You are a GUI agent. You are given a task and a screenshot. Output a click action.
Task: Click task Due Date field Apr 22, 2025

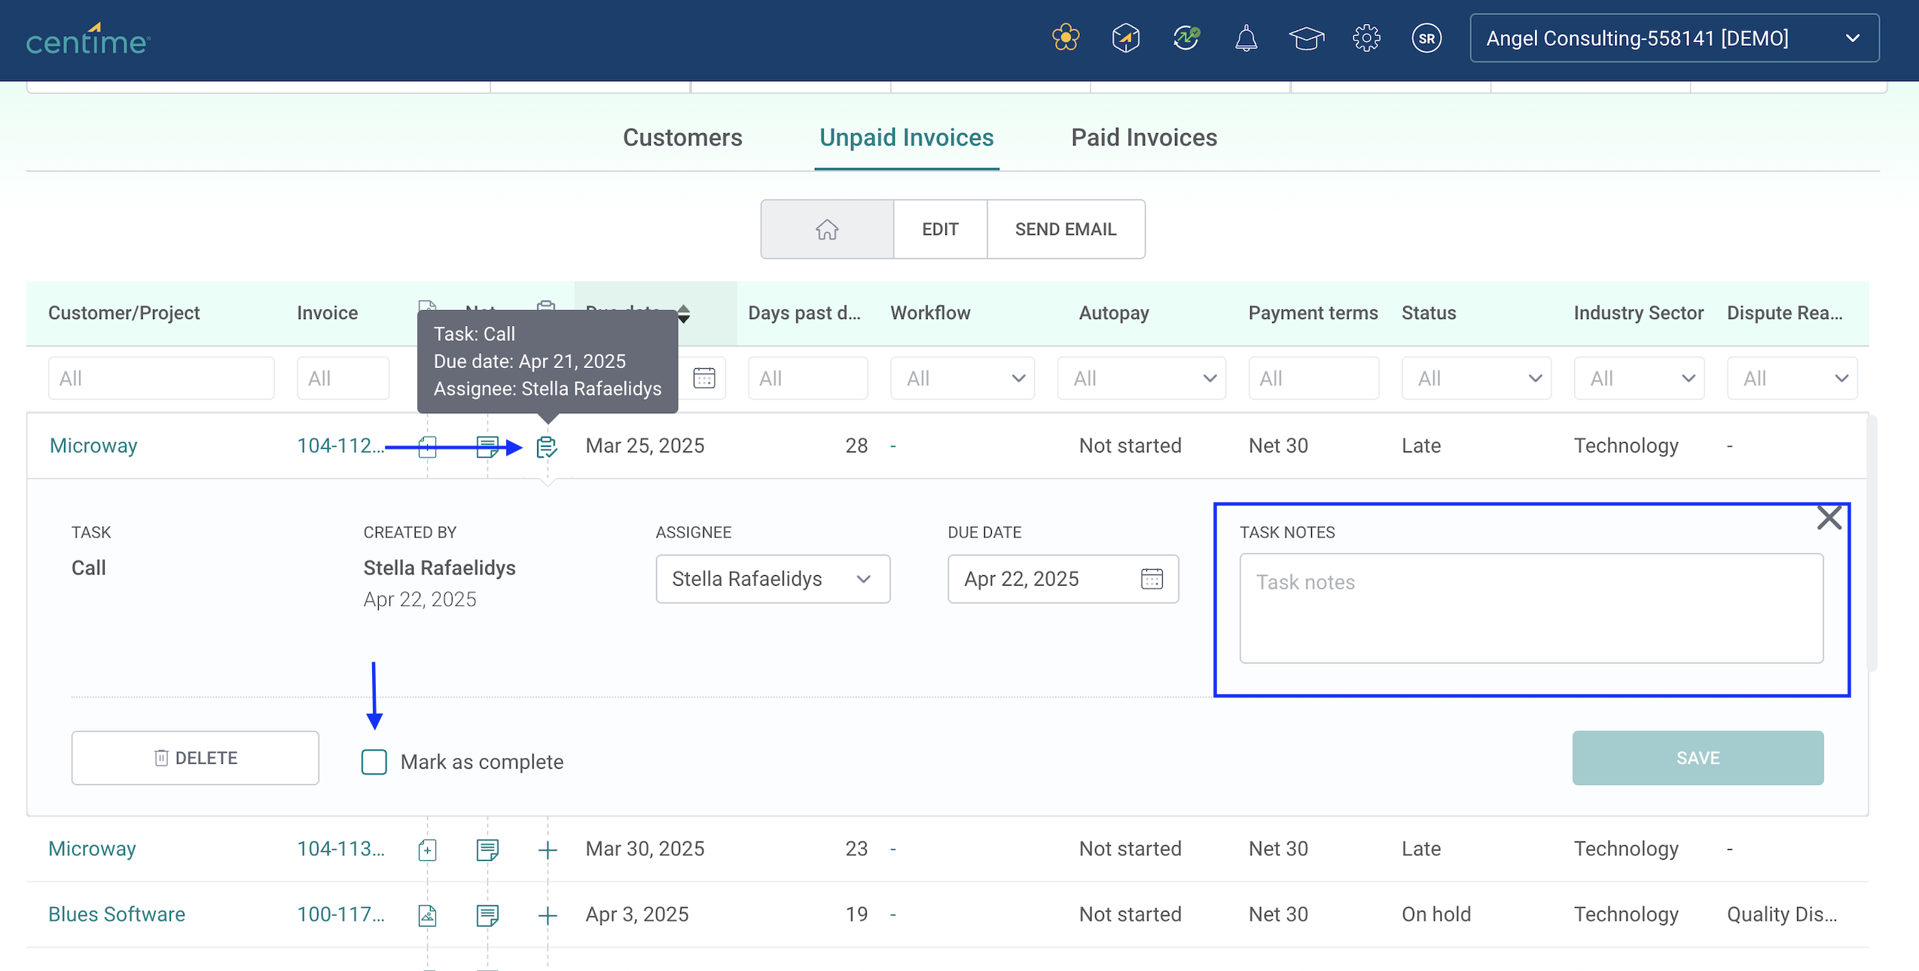tap(1063, 579)
